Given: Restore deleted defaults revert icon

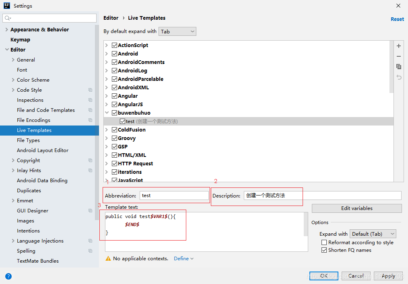Looking at the screenshot, I should point(399,77).
